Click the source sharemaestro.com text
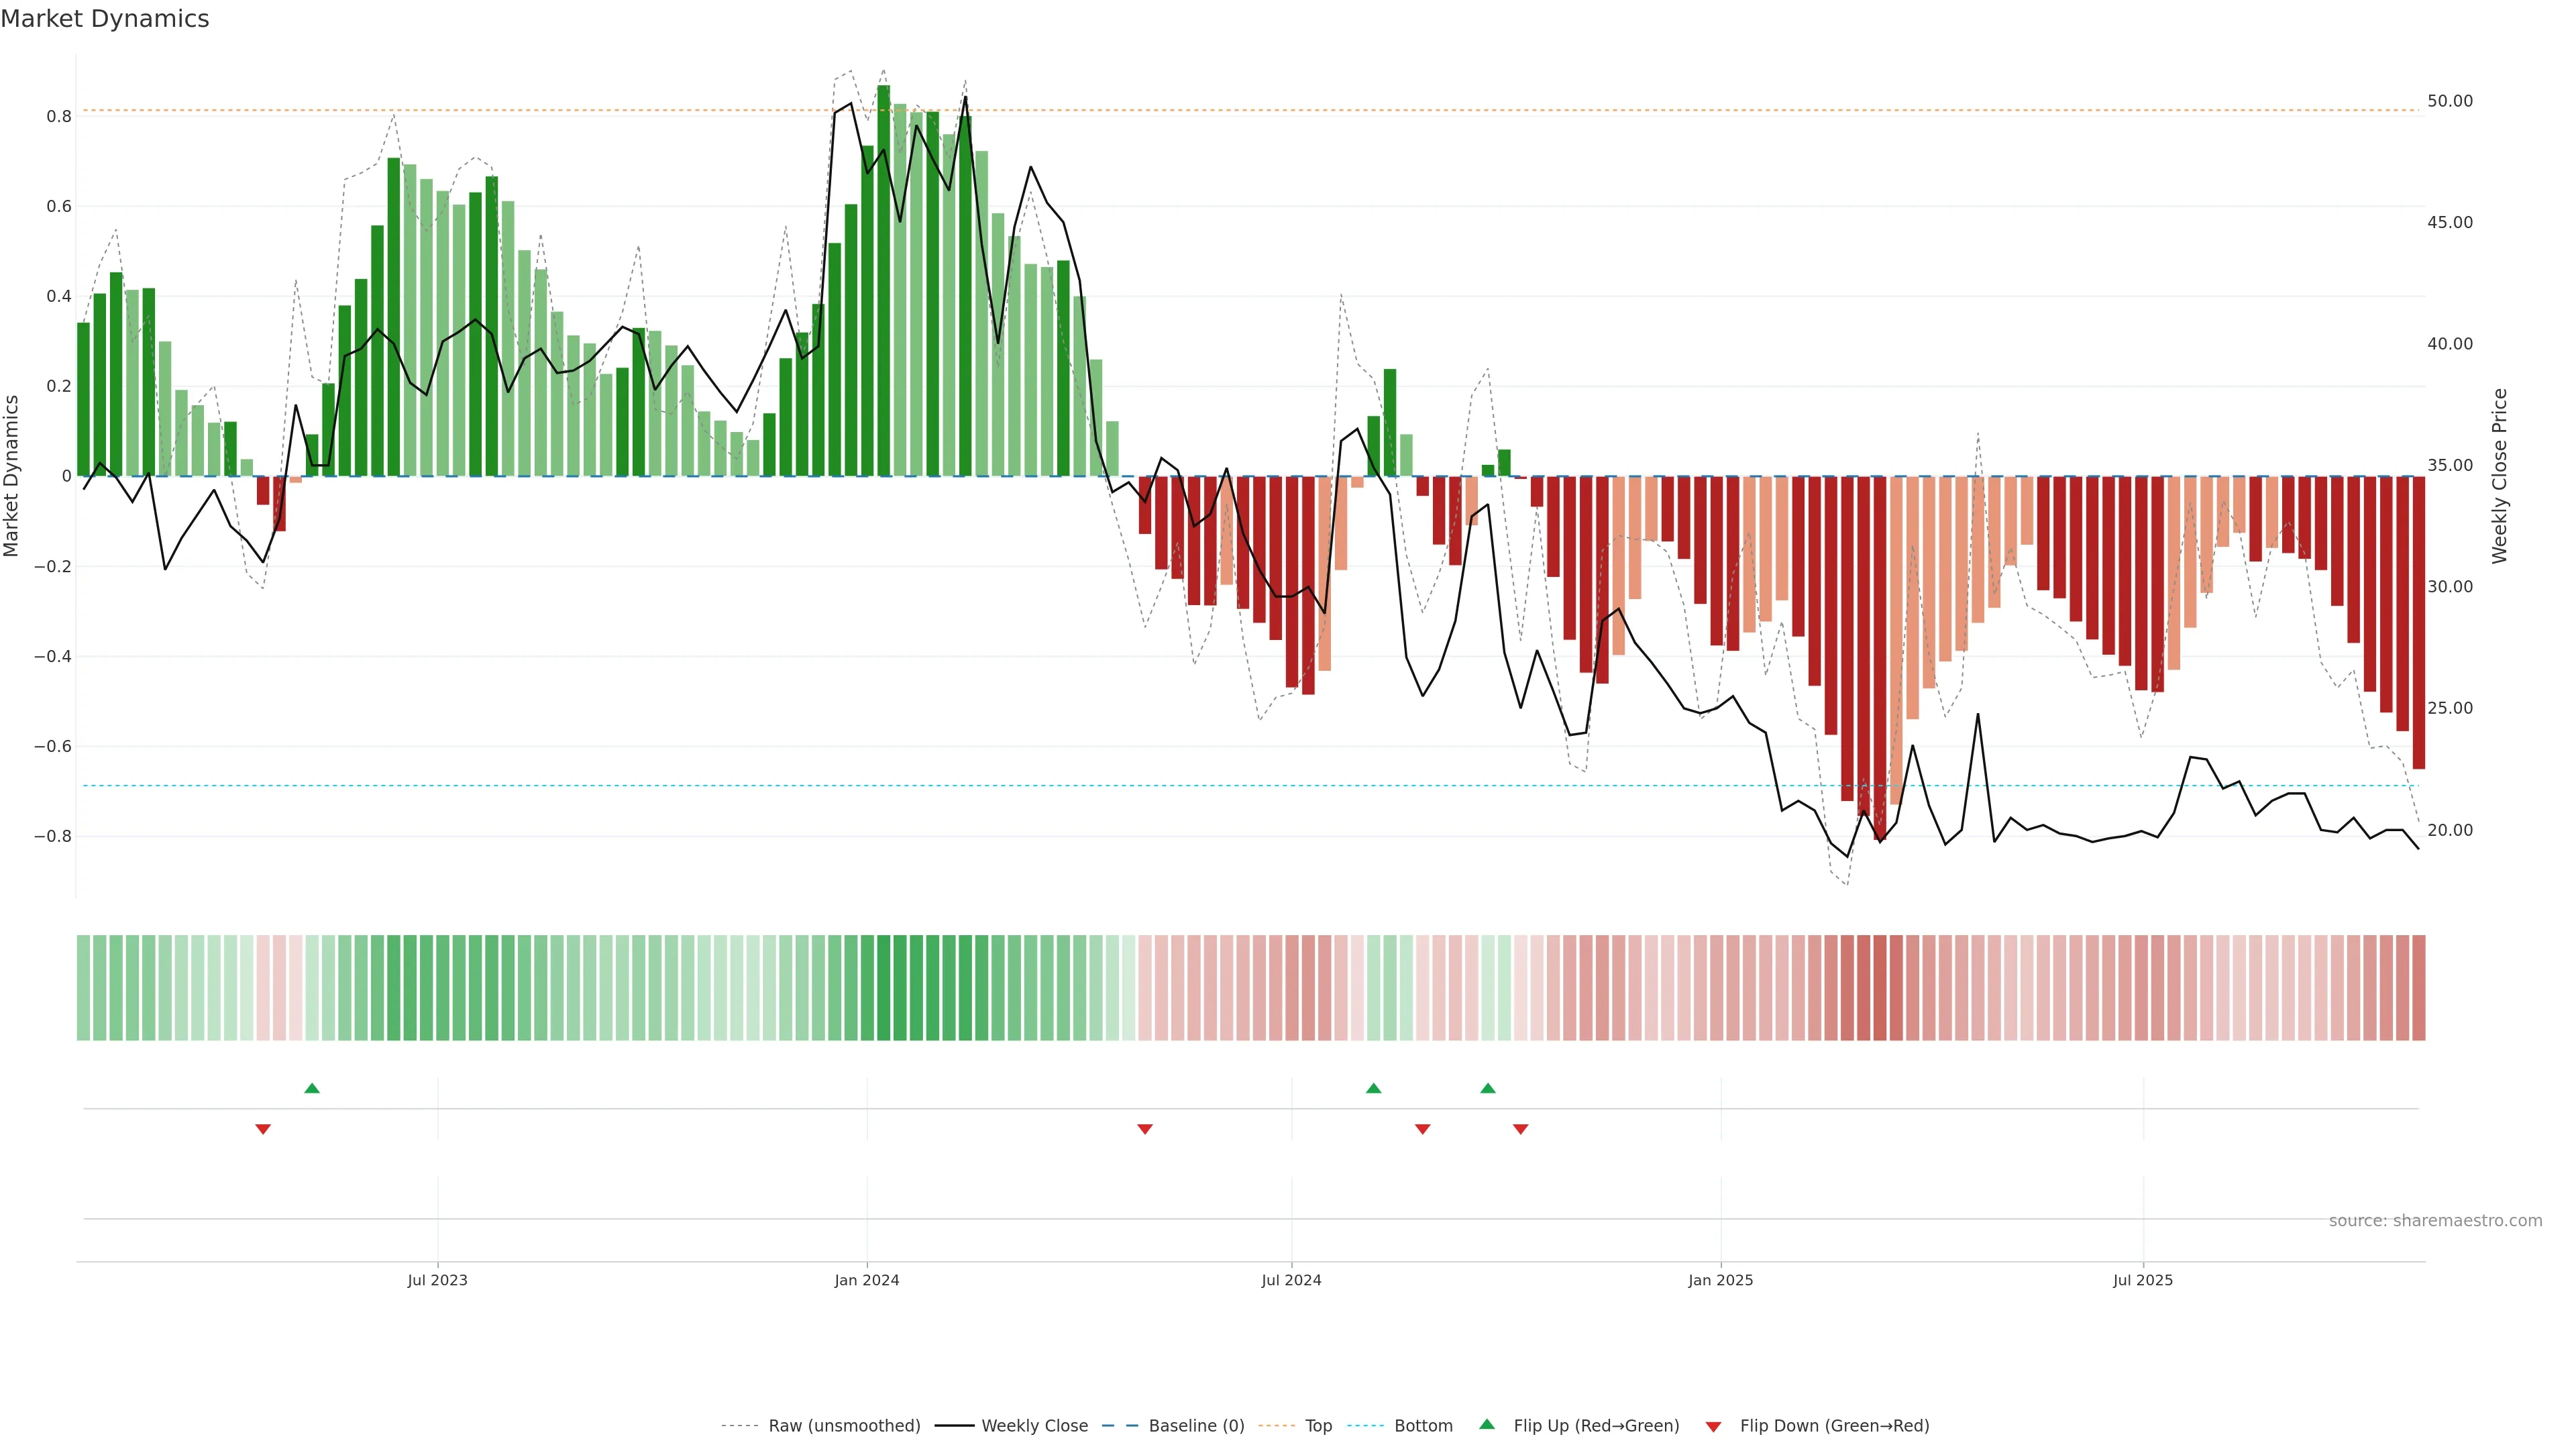The image size is (2576, 1449). click(2435, 1220)
